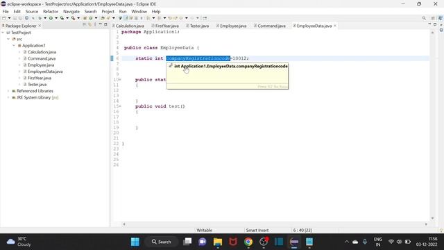Maximize the Package Explorer view
The image size is (444, 250).
(105, 25)
